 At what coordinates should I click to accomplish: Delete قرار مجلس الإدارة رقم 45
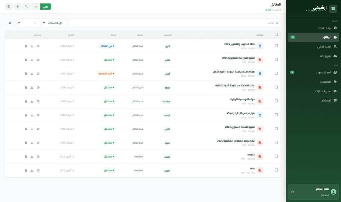coord(26,115)
